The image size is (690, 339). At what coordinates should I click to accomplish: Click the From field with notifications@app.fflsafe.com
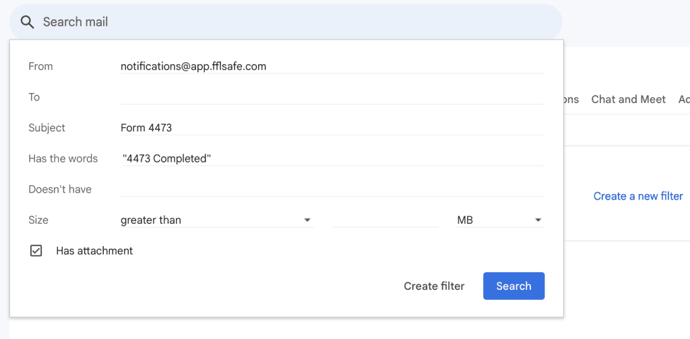tap(332, 66)
